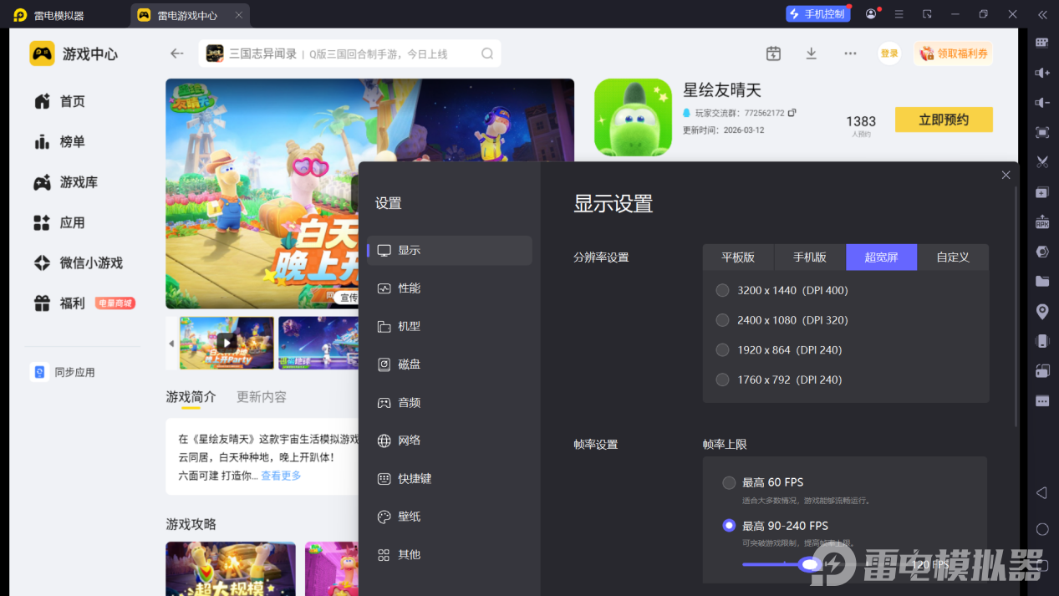Click the volume up icon
This screenshot has width=1059, height=596.
pos(1041,73)
